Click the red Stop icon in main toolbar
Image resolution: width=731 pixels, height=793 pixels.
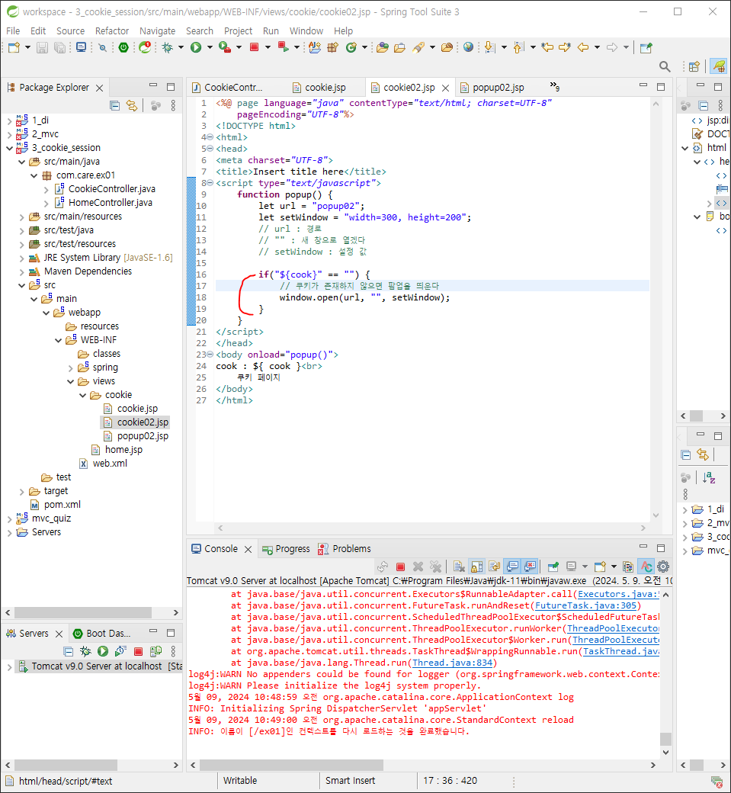255,47
